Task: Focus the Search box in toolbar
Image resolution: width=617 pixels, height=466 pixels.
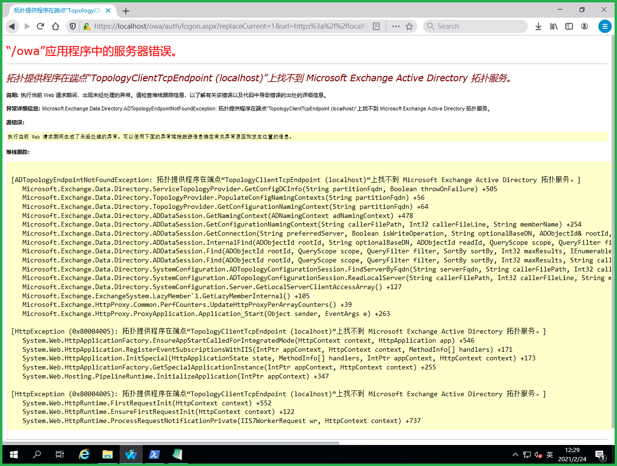Action: tap(475, 26)
